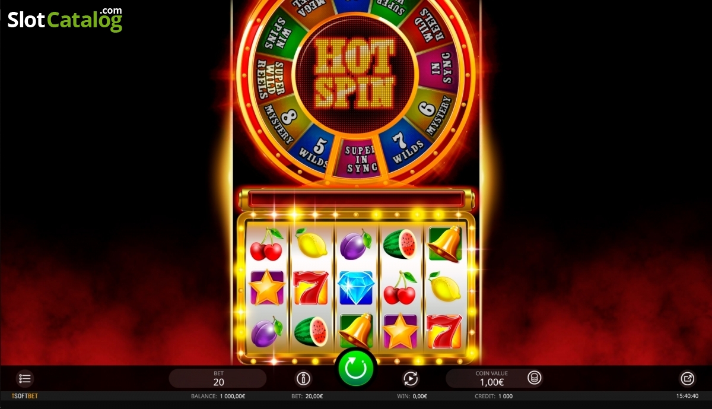Click the blue diamond symbol
Viewport: 712px width, 409px height.
355,287
